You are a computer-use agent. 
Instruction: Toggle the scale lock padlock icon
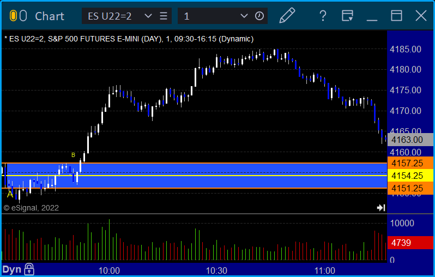click(29, 269)
